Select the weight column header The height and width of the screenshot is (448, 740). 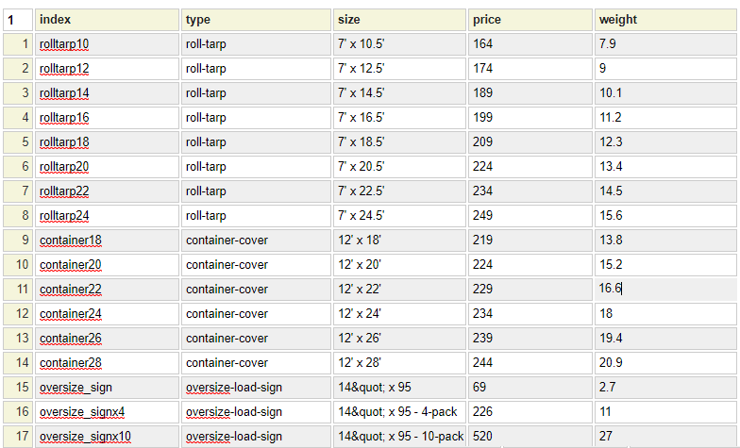[664, 20]
